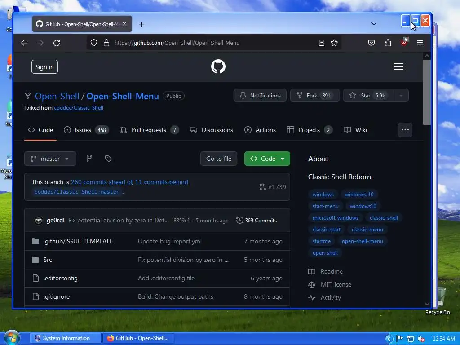
Task: Switch to System Information taskbar button
Action: 66,338
